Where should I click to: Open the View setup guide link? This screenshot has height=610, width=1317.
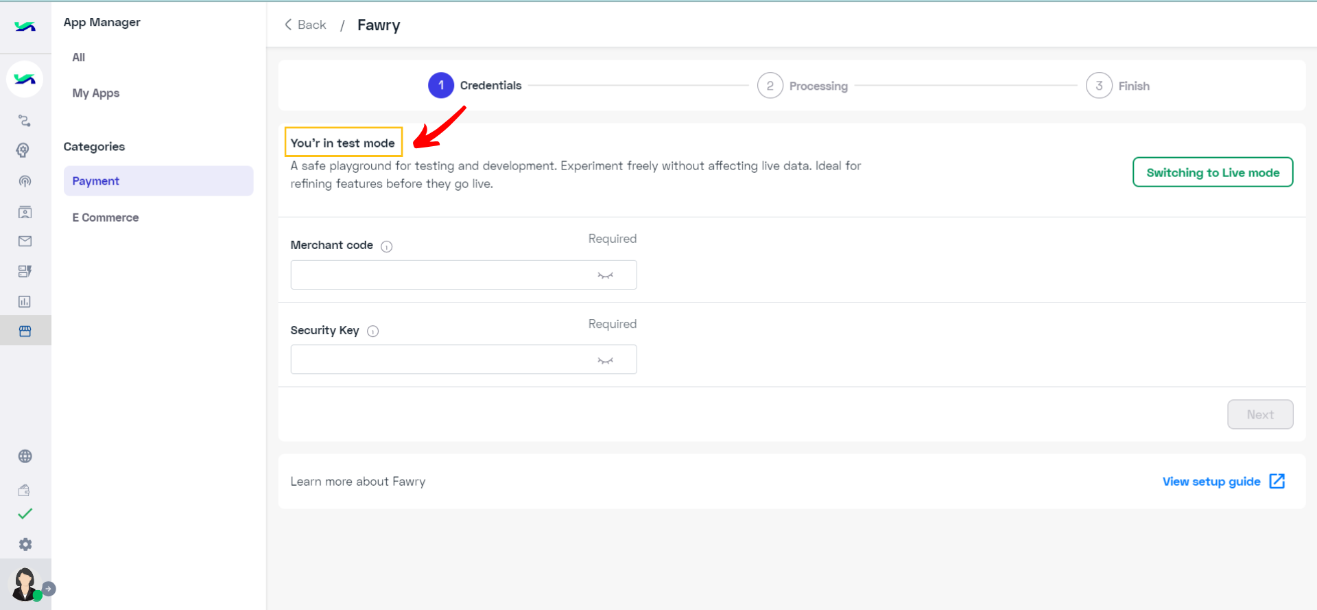[1211, 482]
